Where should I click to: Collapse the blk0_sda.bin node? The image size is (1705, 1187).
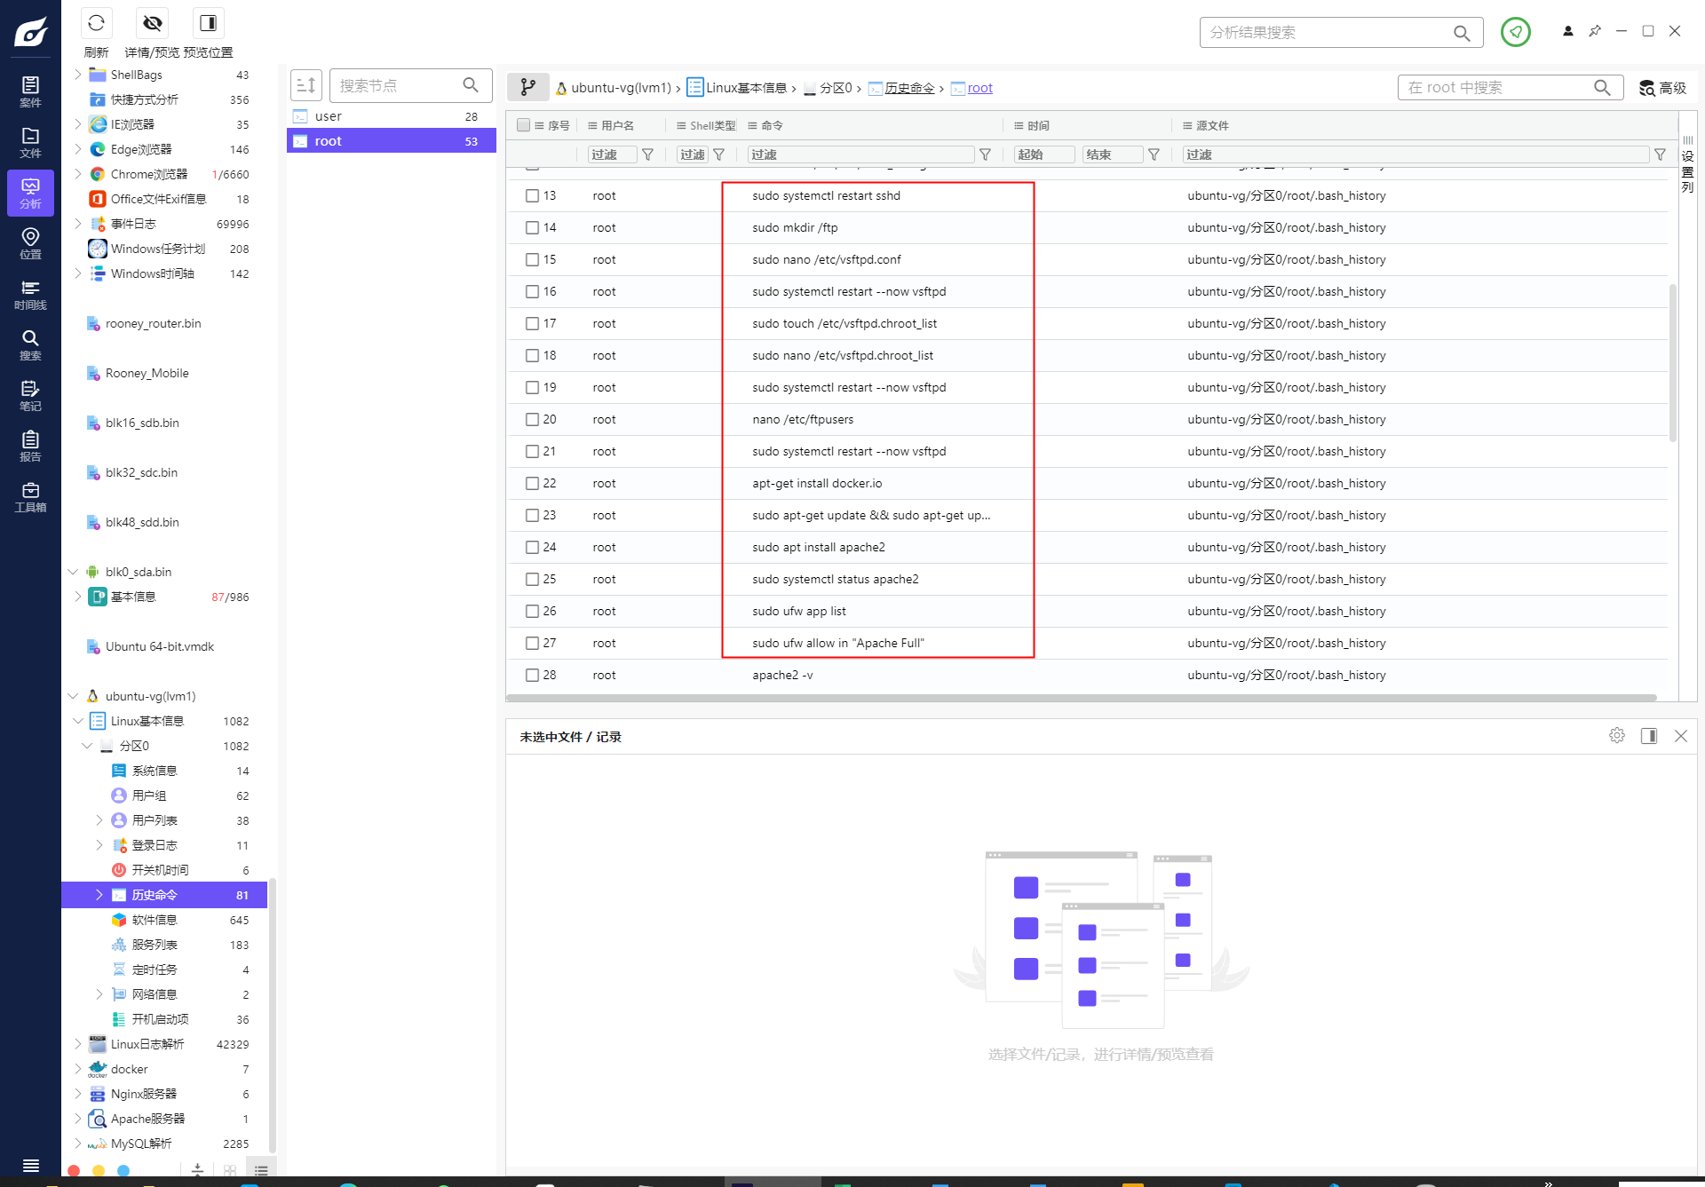[73, 572]
